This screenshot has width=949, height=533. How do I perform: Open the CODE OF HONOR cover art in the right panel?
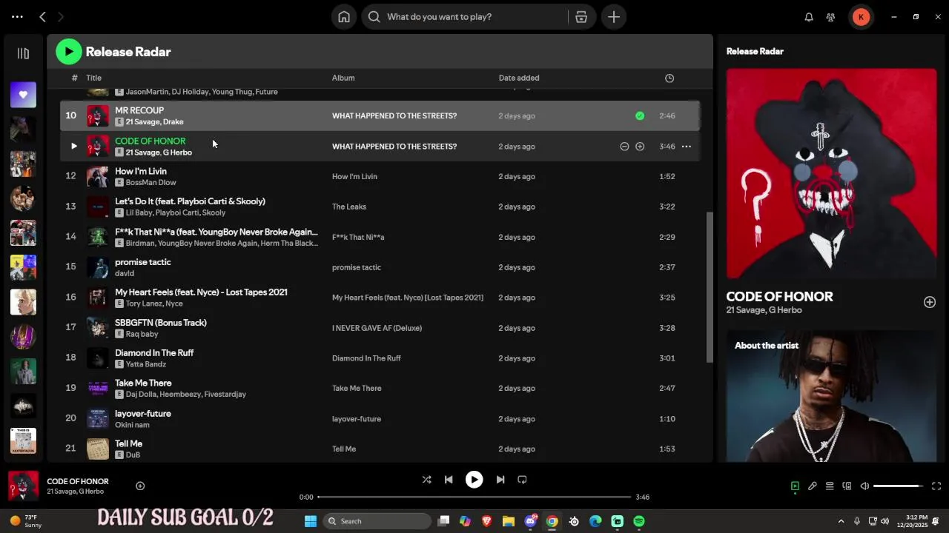[831, 174]
